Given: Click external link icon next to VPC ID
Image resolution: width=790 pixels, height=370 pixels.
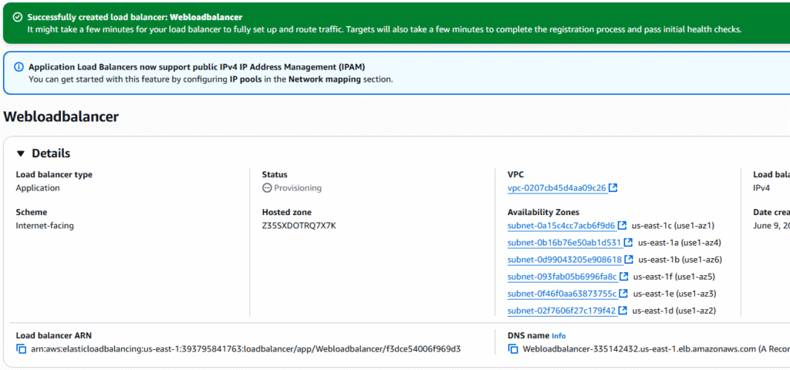Looking at the screenshot, I should 613,188.
